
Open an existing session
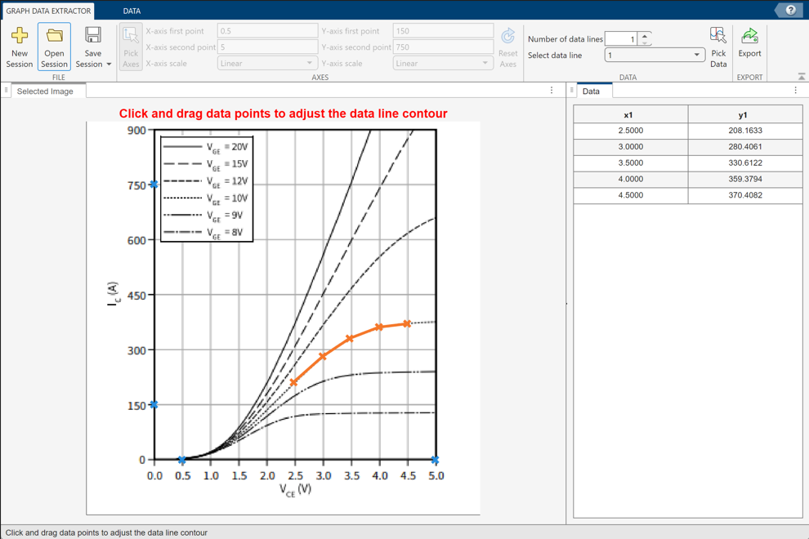click(x=54, y=46)
